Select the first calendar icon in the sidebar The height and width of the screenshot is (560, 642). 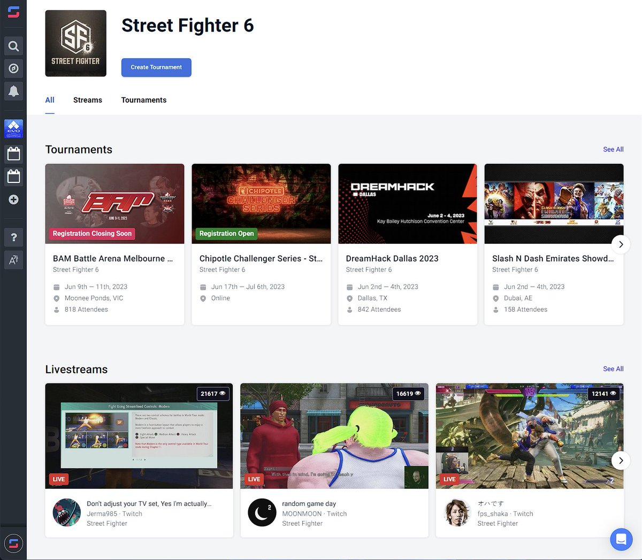tap(13, 154)
